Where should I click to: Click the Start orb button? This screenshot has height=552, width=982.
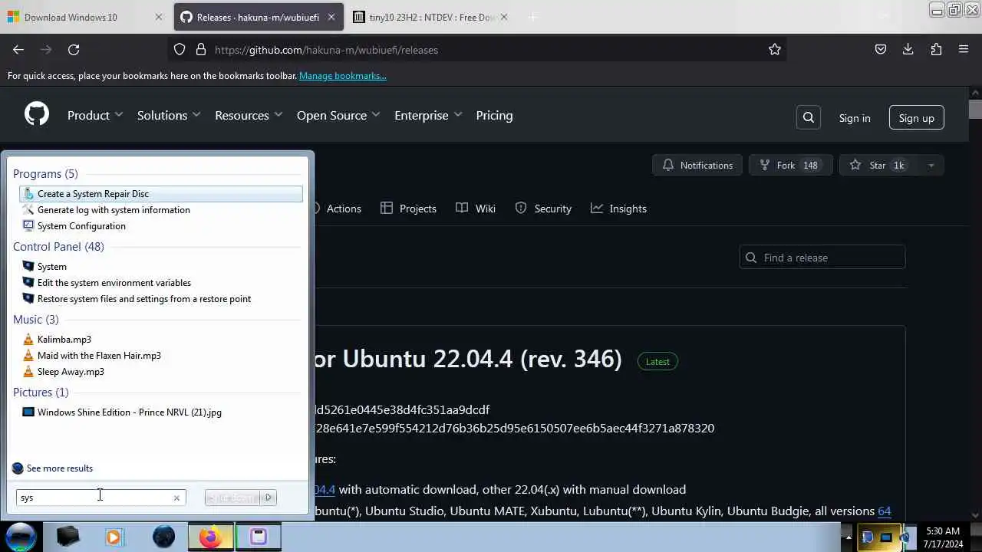21,537
